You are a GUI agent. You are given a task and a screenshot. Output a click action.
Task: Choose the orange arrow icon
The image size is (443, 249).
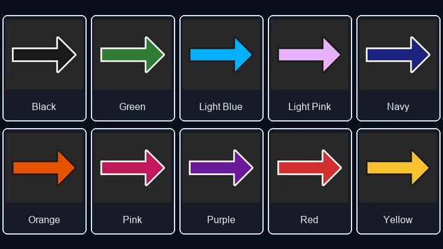pyautogui.click(x=44, y=168)
